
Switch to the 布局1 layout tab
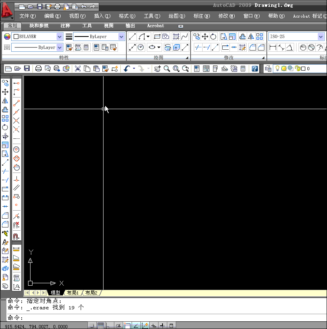[x=73, y=293]
